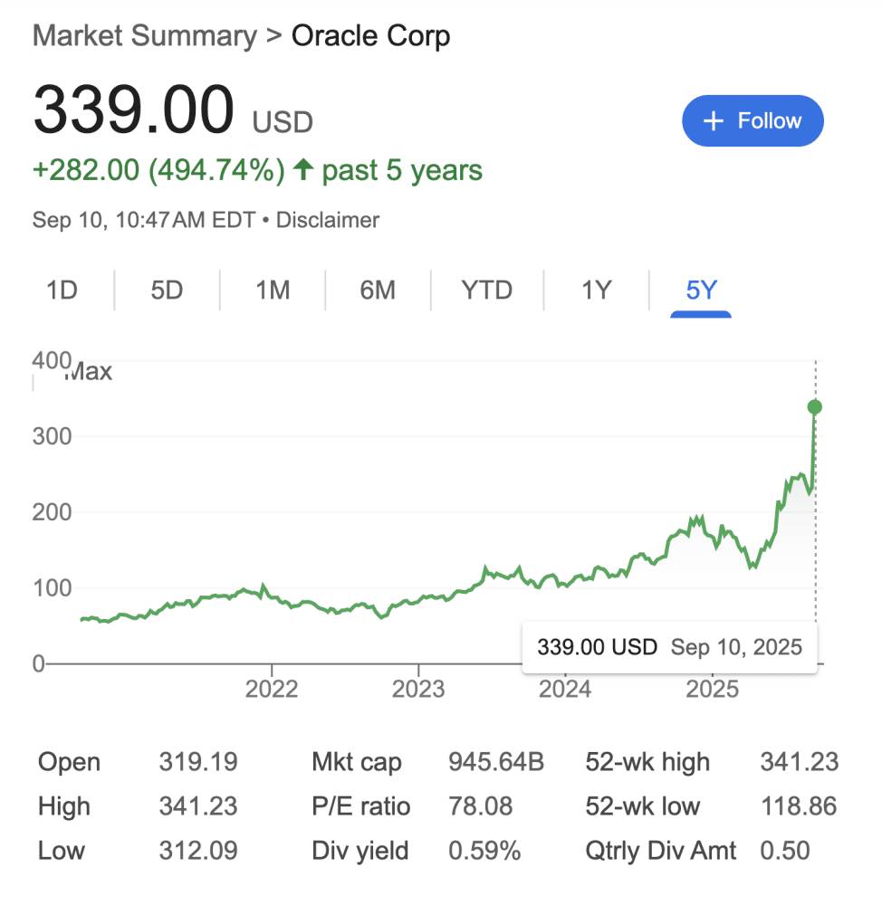
Task: Choose the 5Y range tab
Action: point(701,291)
